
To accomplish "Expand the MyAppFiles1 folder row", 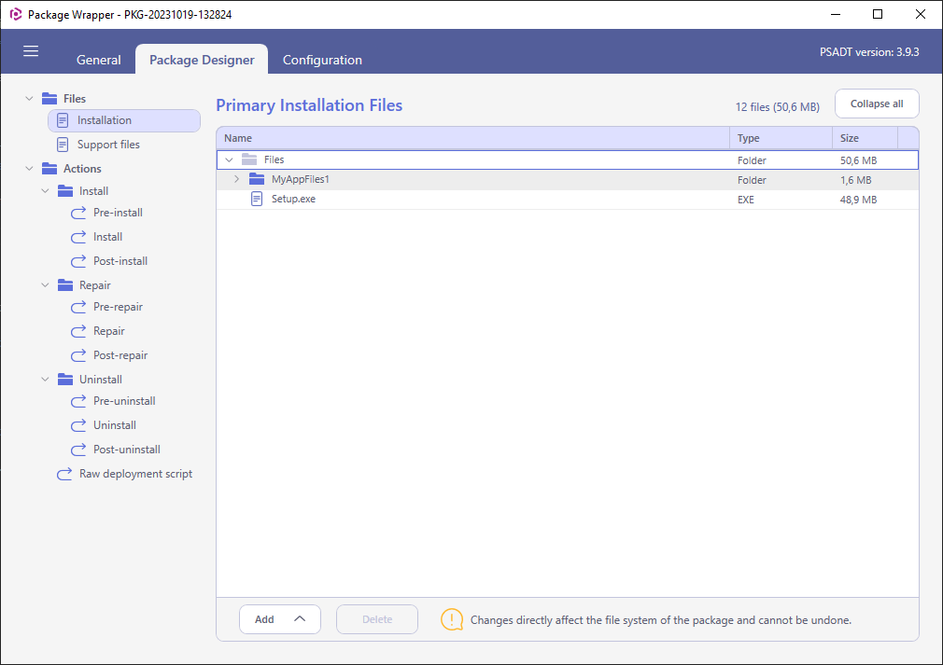I will (236, 179).
